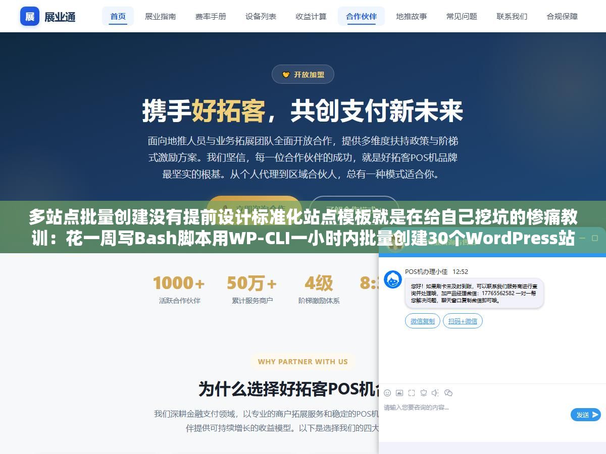Click the 携手好拓客 hero headline

[303, 111]
